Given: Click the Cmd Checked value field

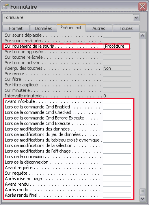Looking at the screenshot, I should [117, 112].
